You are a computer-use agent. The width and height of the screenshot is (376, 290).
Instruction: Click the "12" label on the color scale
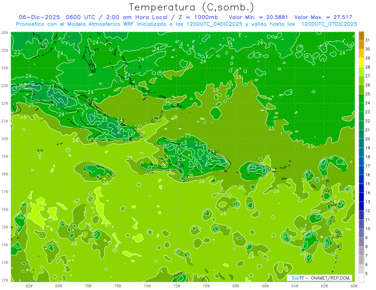click(368, 211)
